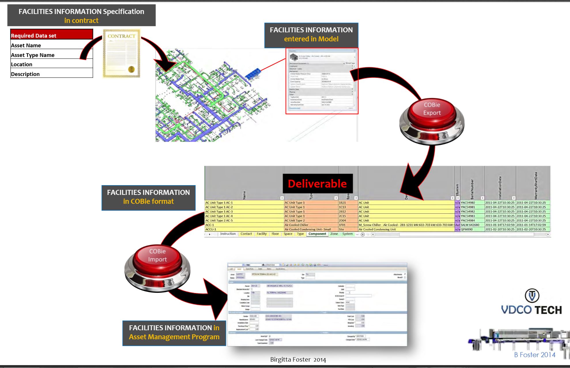Click the chiller family thumbnail in the Properties palette
This screenshot has width=570, height=368.
pos(294,57)
